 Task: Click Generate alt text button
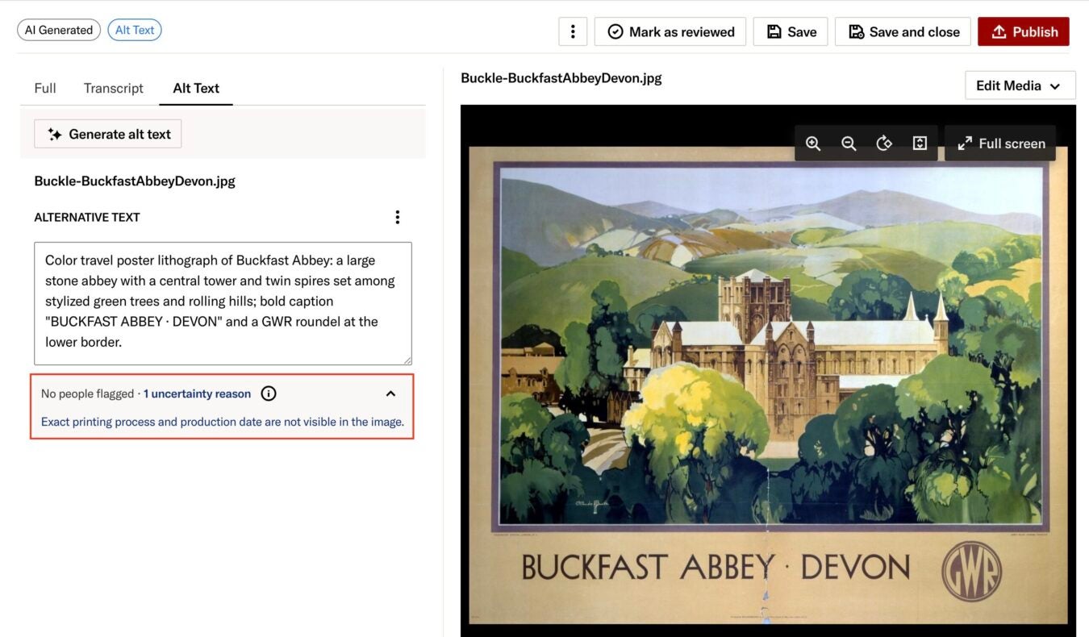tap(108, 134)
